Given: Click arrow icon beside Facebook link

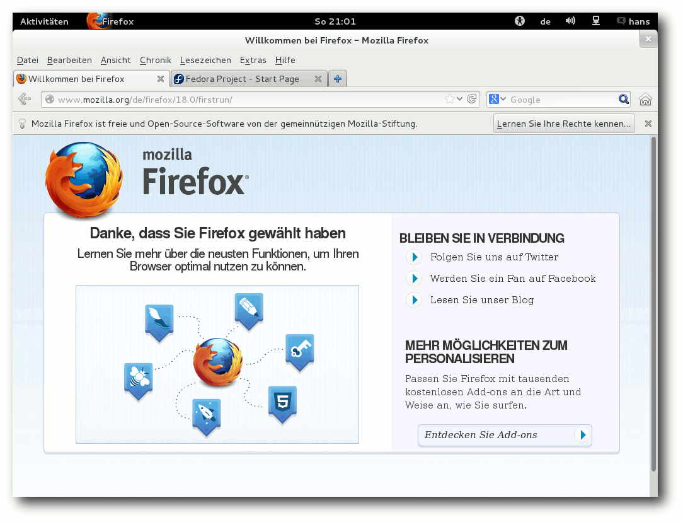Looking at the screenshot, I should tap(414, 278).
